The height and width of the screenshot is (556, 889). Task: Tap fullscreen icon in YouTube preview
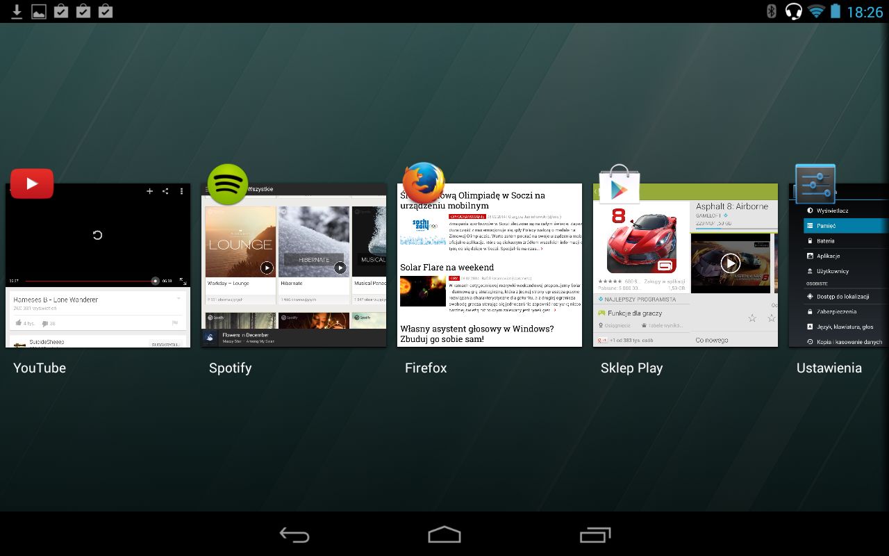pyautogui.click(x=183, y=281)
